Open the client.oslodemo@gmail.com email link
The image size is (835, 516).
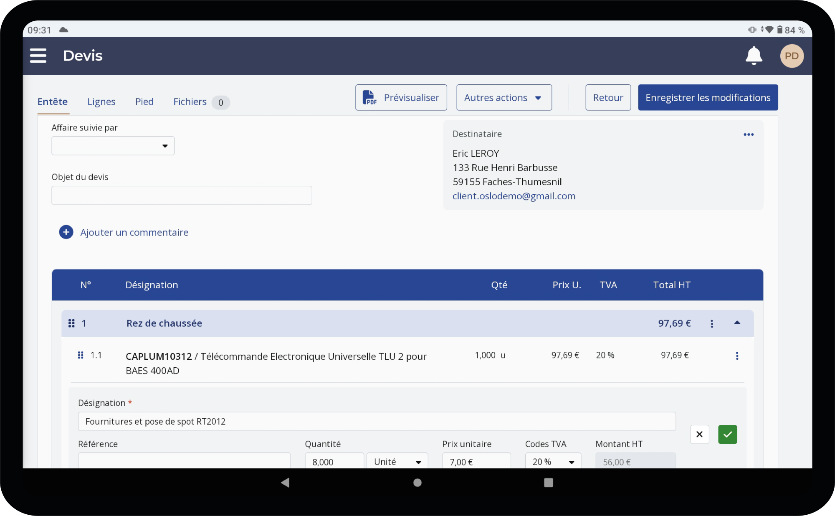pyautogui.click(x=514, y=196)
